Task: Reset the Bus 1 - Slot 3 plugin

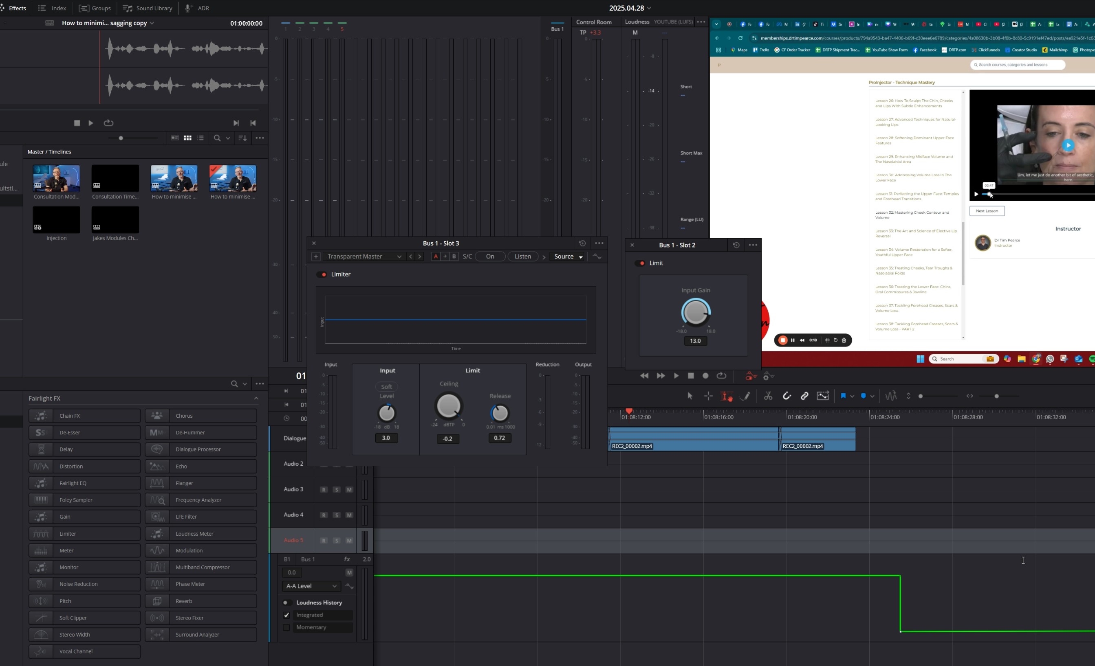Action: pyautogui.click(x=582, y=243)
